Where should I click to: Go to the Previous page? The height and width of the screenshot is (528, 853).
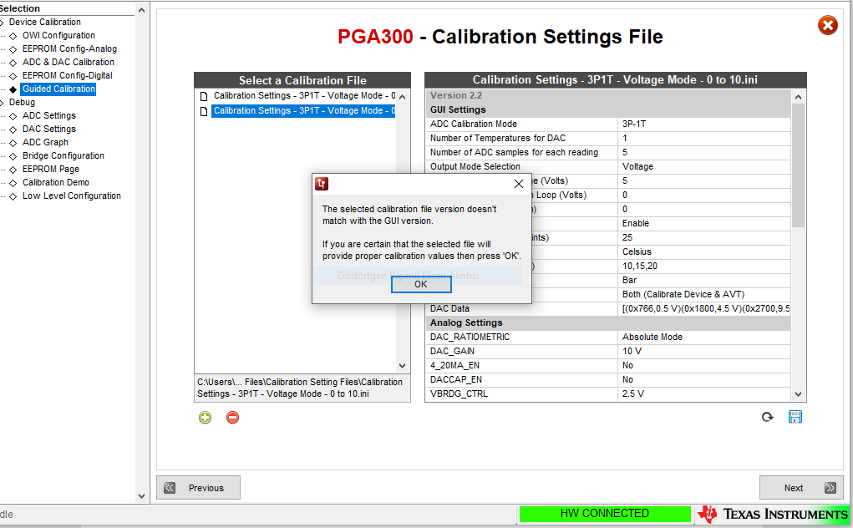(199, 488)
